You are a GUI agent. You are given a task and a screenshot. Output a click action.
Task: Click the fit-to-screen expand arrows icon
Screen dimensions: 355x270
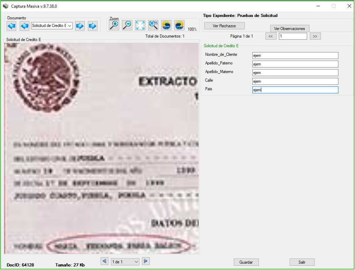140,25
